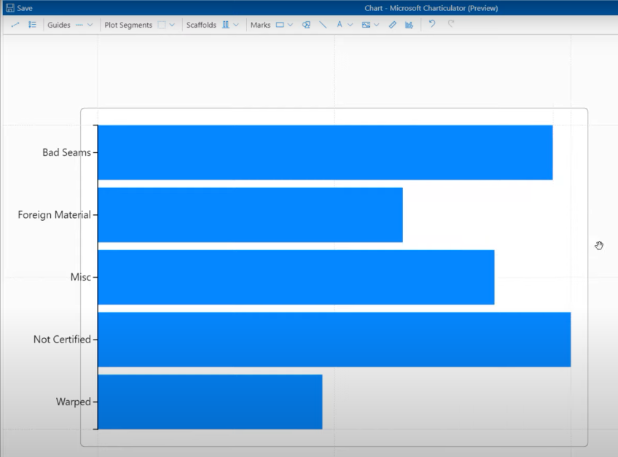The height and width of the screenshot is (457, 618).
Task: Select the Warped bar
Action: pyautogui.click(x=210, y=402)
